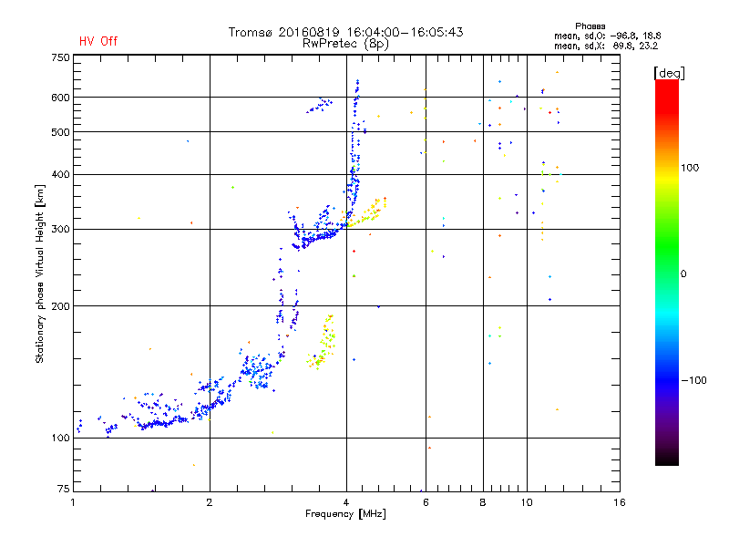Click the y-axis '100' tick label
Viewport: 729px width, 547px height.
[x=60, y=438]
